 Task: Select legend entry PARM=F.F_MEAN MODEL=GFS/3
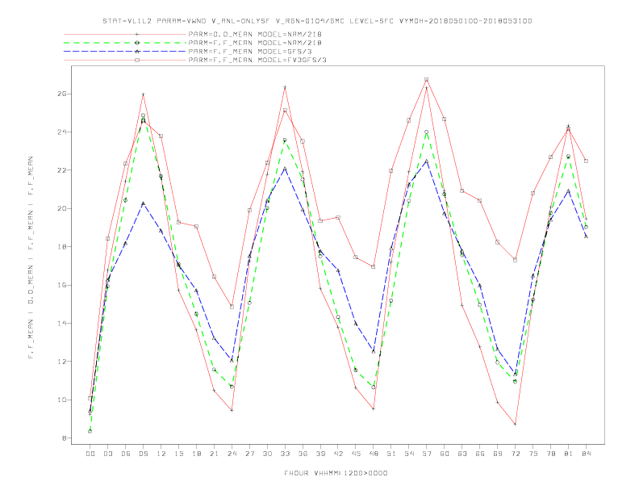(x=250, y=52)
